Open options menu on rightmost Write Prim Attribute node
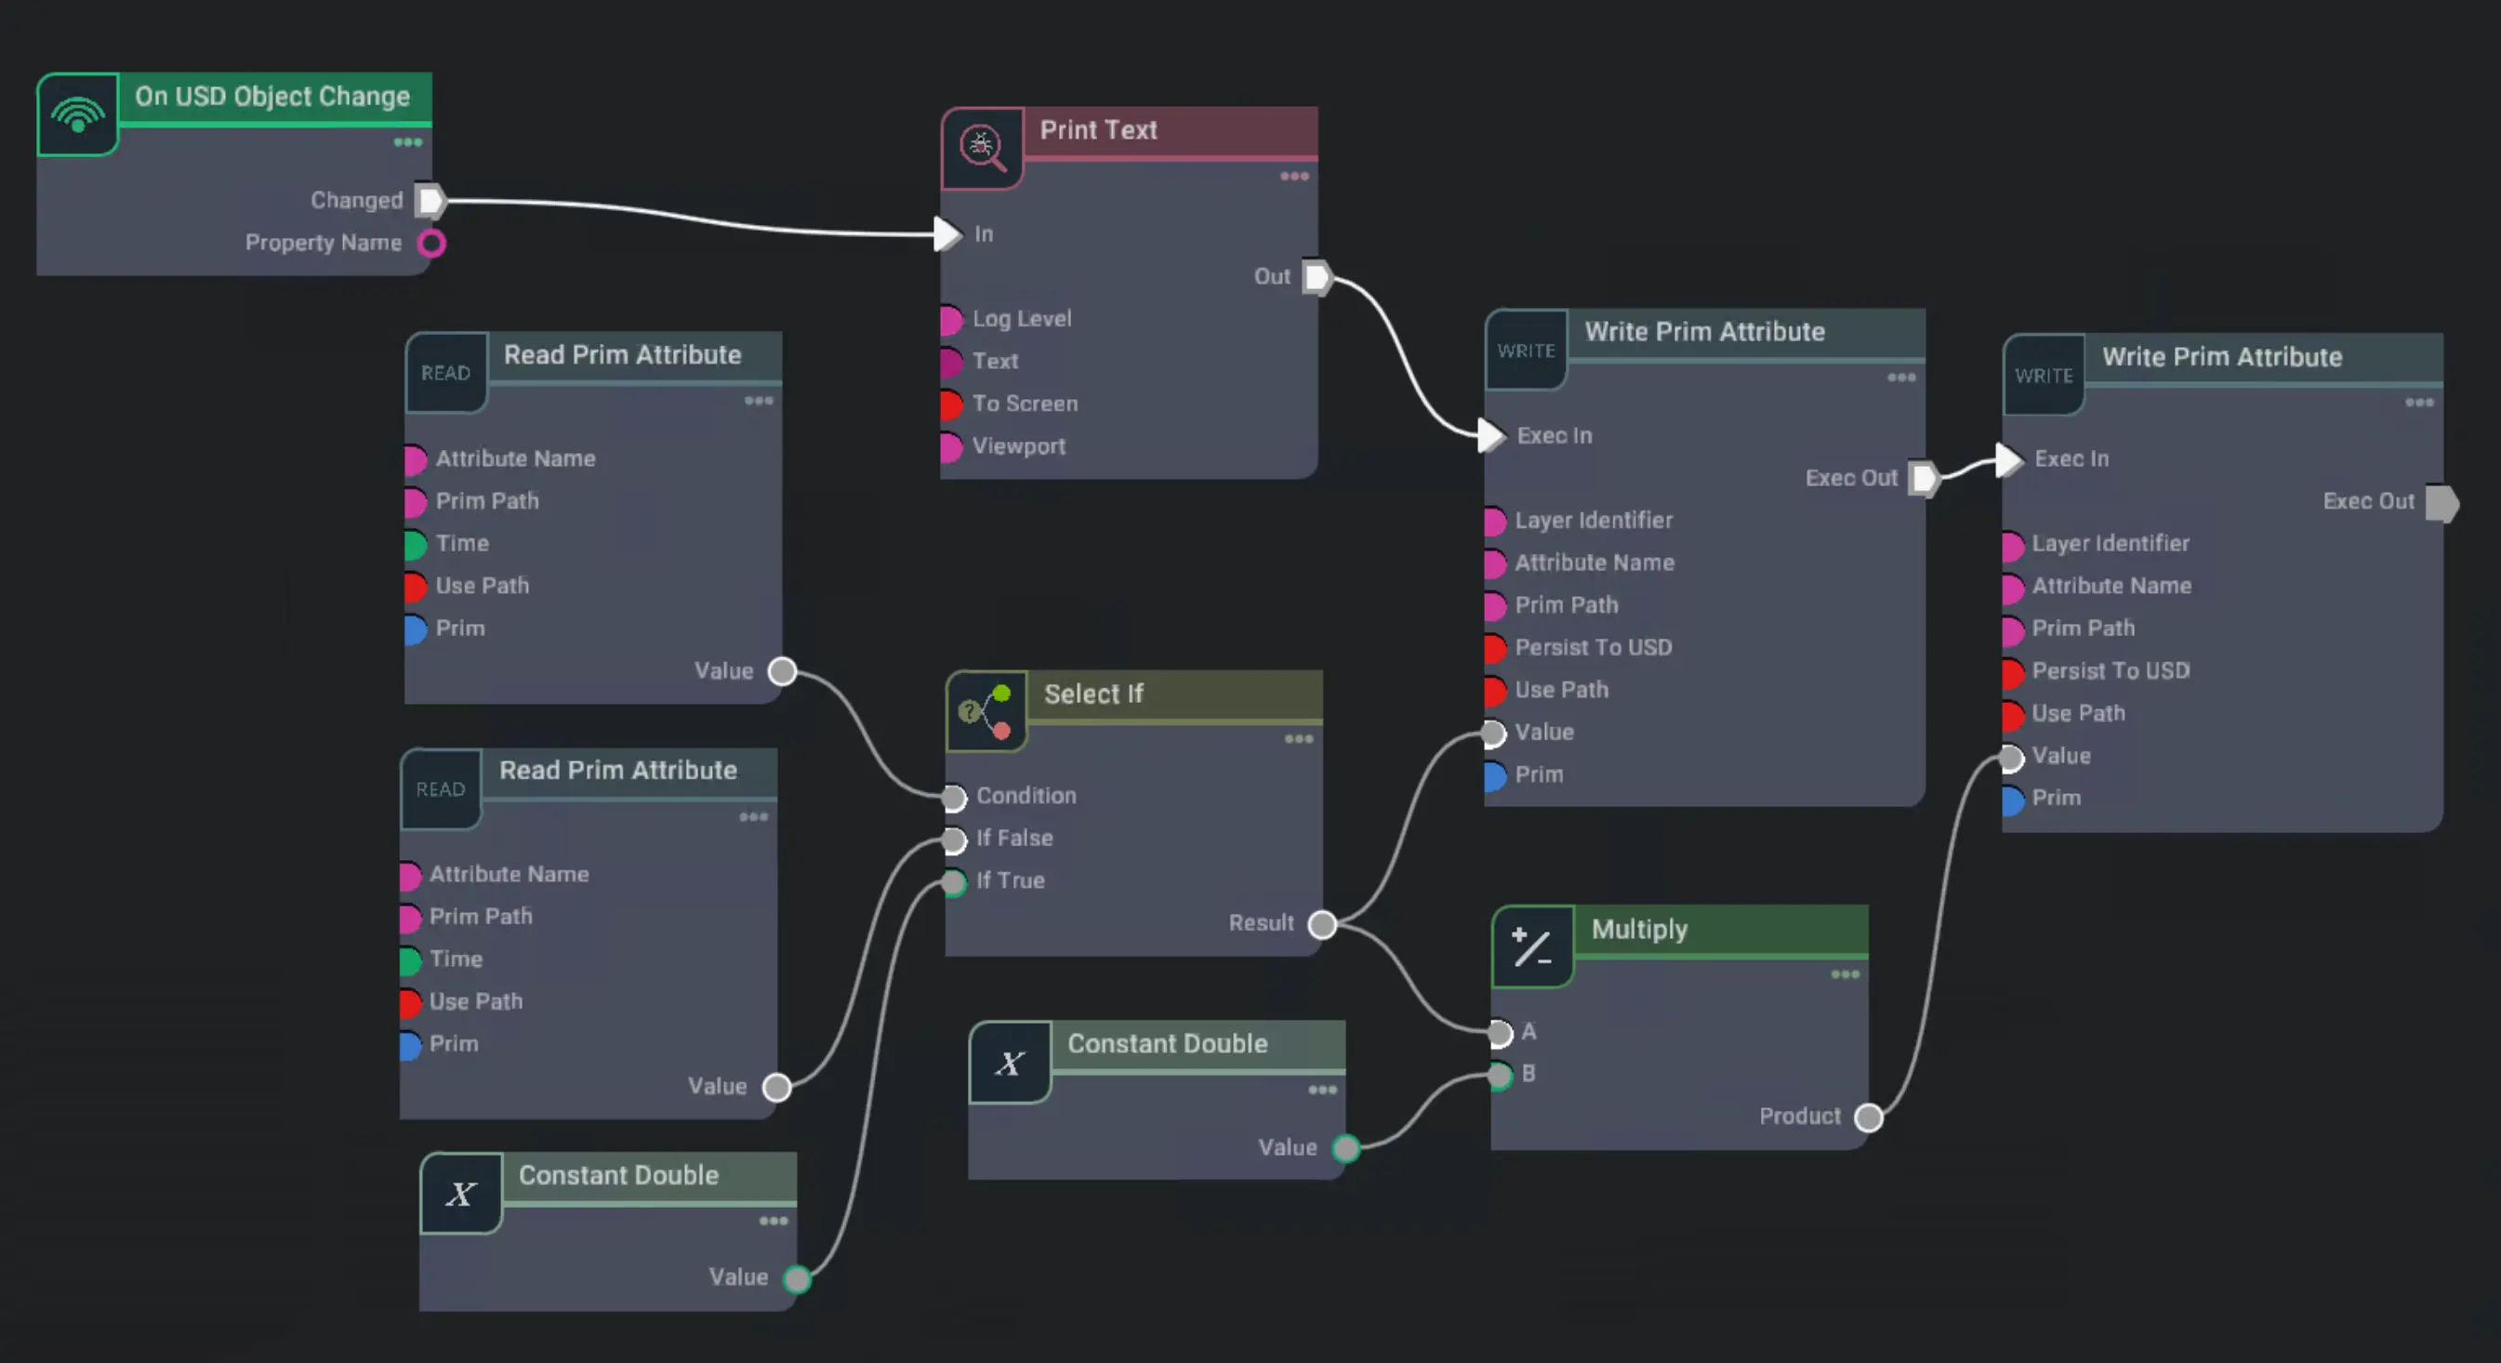Viewport: 2501px width, 1363px height. [2418, 402]
